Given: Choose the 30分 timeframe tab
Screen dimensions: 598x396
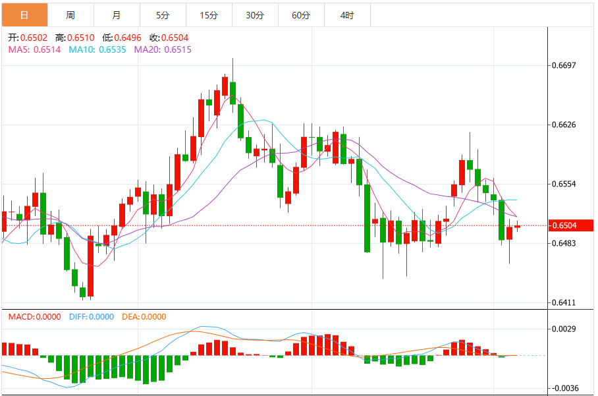Looking at the screenshot, I should [255, 14].
